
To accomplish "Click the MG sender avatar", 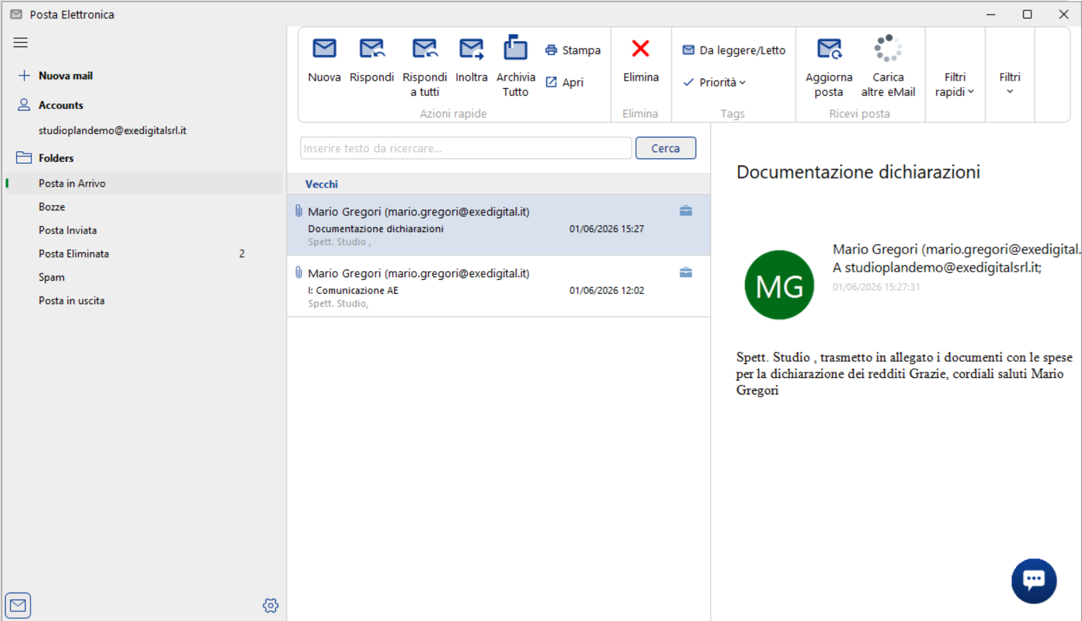I will coord(779,285).
